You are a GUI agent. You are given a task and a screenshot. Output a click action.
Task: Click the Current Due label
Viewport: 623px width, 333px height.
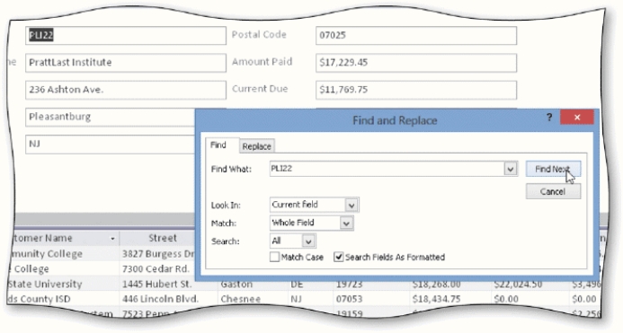(x=260, y=89)
